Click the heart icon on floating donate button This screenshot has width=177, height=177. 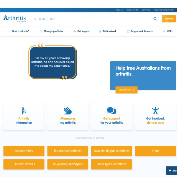[170, 171]
